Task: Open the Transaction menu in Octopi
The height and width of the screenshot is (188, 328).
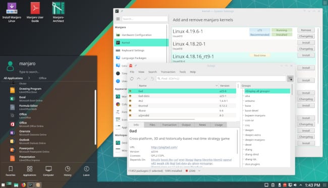Action: 168,72
